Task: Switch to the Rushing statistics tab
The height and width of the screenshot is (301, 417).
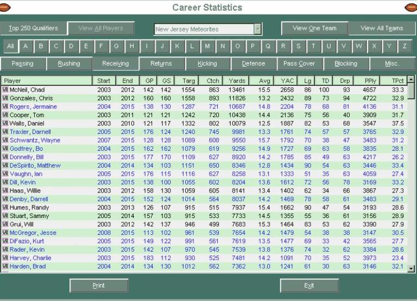Action: click(69, 63)
